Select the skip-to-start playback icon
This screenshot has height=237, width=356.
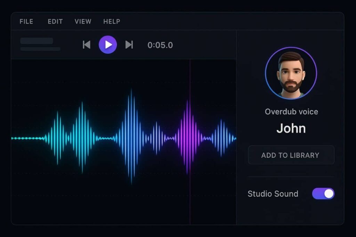click(86, 44)
